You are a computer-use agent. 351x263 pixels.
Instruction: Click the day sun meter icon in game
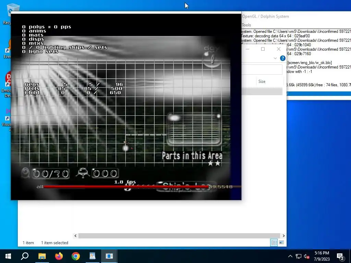[211, 59]
